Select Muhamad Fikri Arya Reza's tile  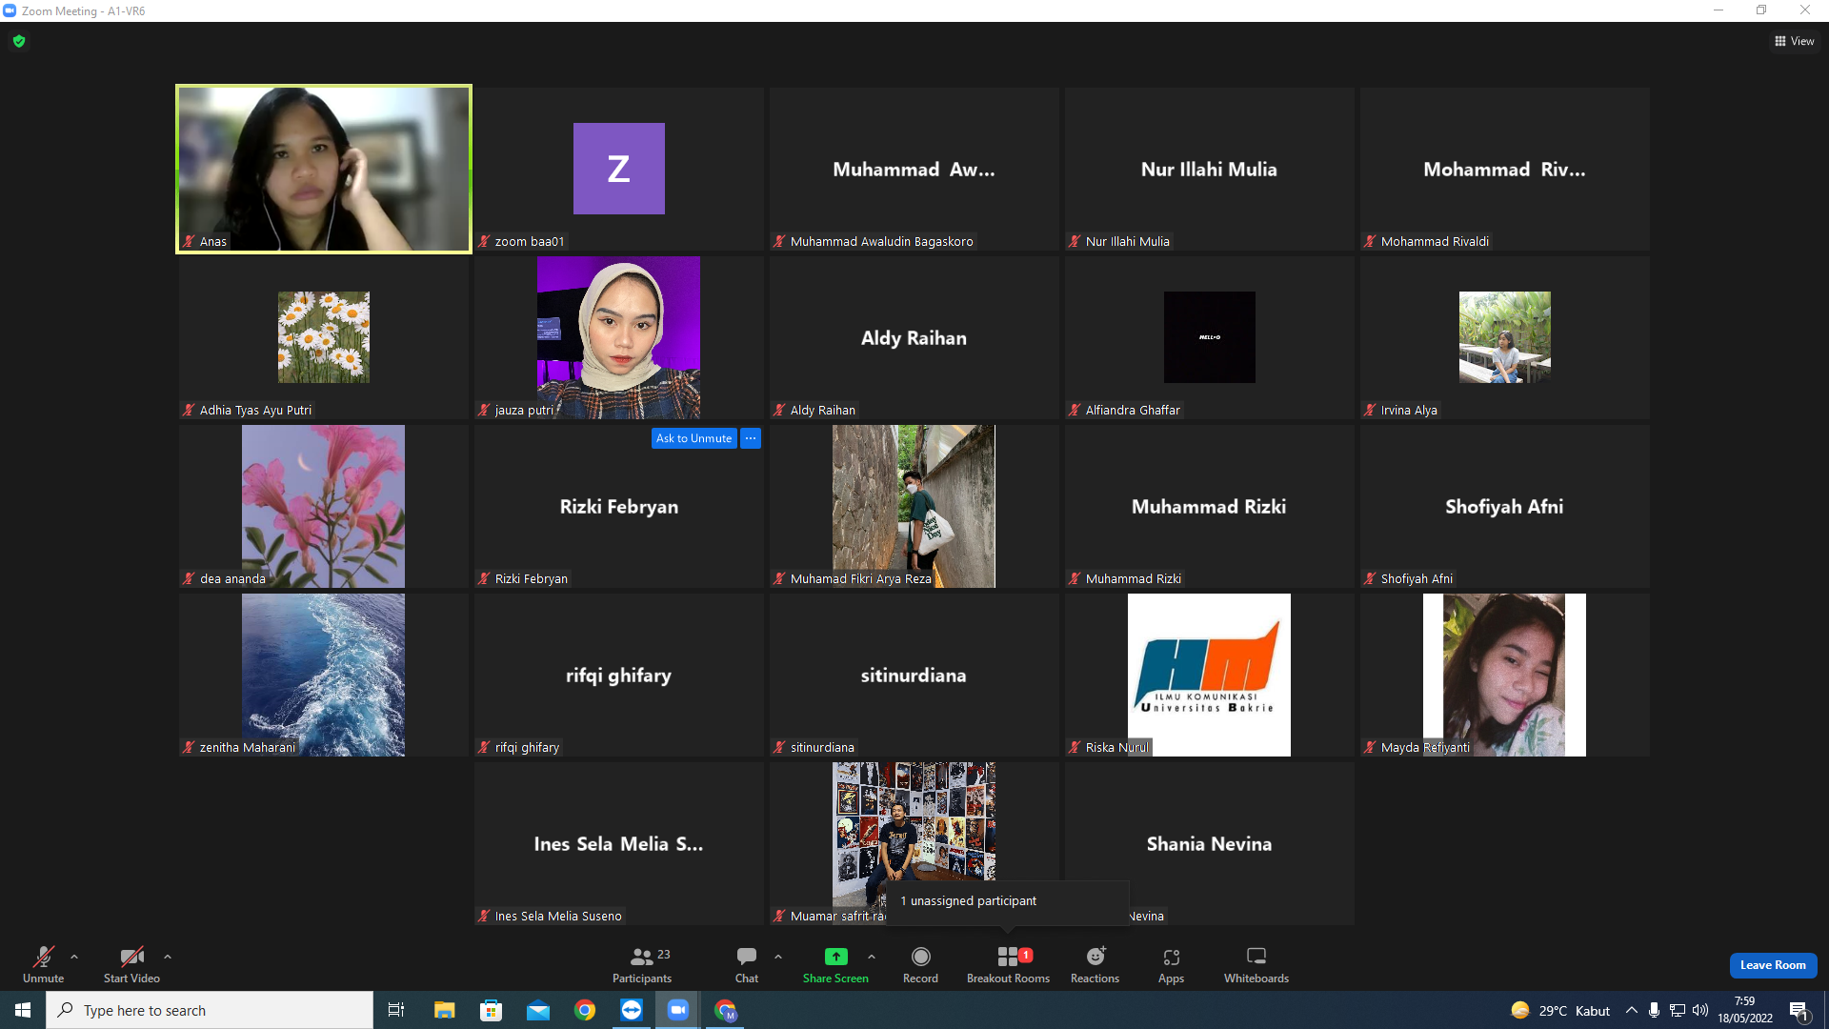(914, 506)
